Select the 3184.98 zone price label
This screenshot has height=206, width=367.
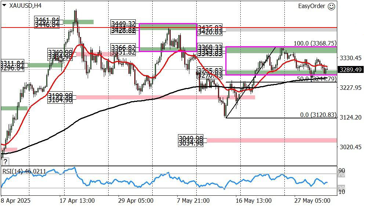pyautogui.click(x=59, y=100)
